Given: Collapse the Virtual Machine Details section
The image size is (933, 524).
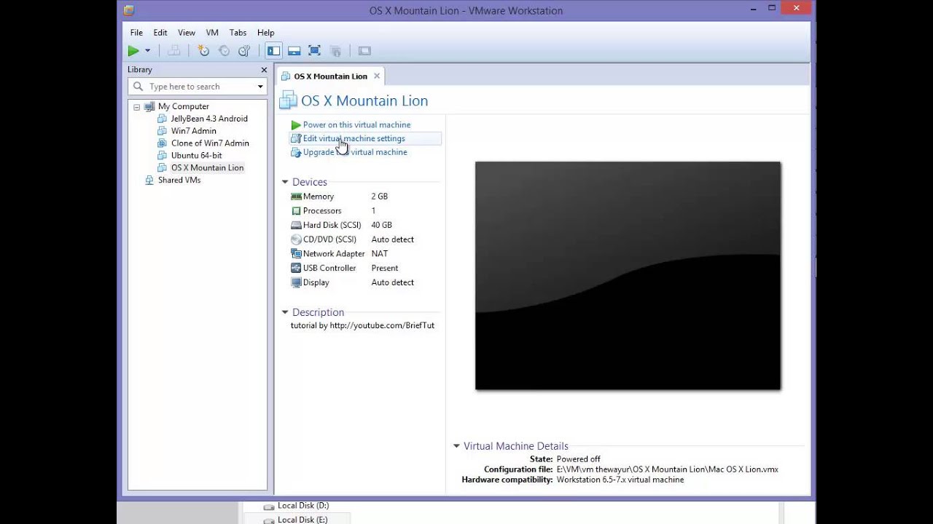Looking at the screenshot, I should [456, 446].
